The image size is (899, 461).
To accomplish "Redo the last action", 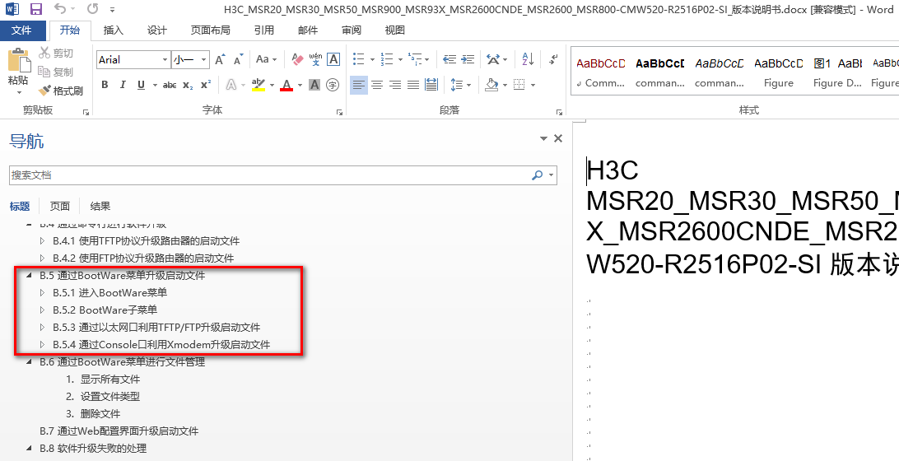I will point(92,9).
